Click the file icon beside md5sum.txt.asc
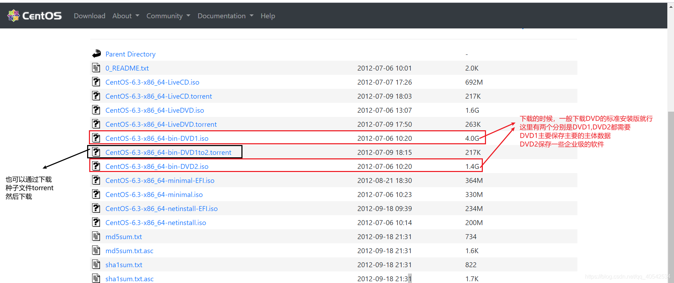The width and height of the screenshot is (674, 283). coord(96,250)
